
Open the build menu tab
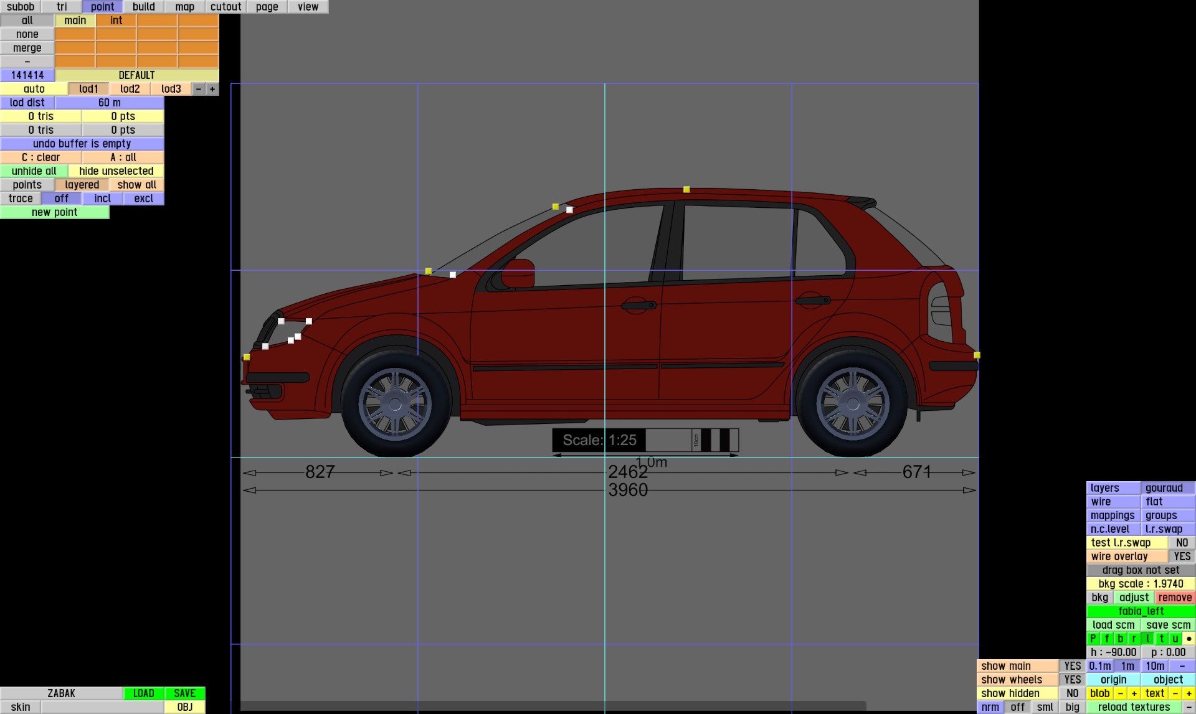point(143,7)
